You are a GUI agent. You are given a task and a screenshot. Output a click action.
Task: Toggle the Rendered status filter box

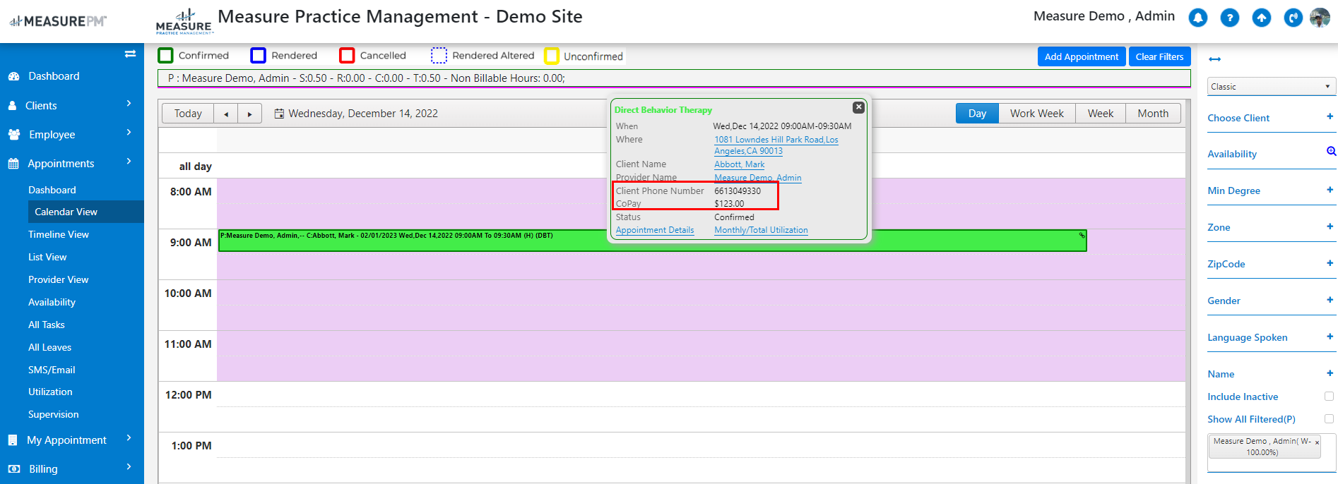click(259, 56)
